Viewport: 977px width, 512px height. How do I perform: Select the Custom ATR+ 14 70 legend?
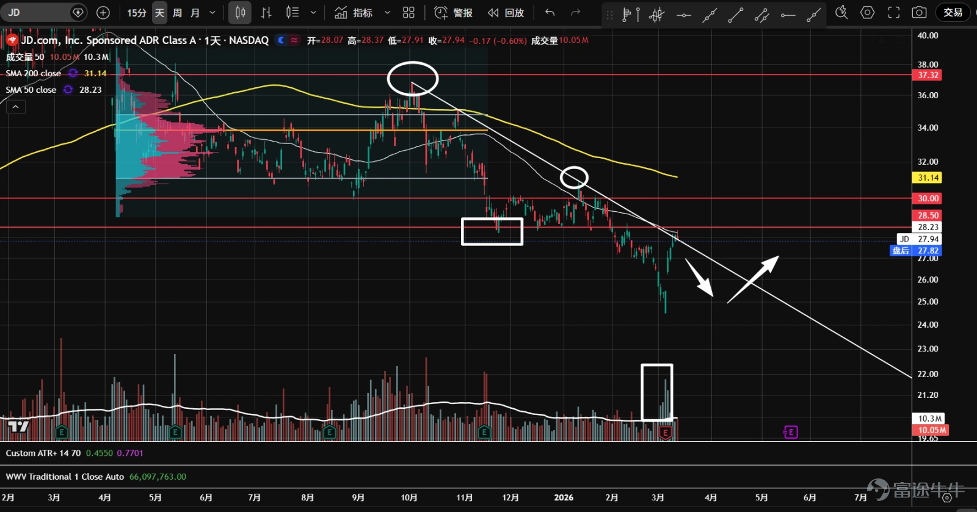coord(43,453)
